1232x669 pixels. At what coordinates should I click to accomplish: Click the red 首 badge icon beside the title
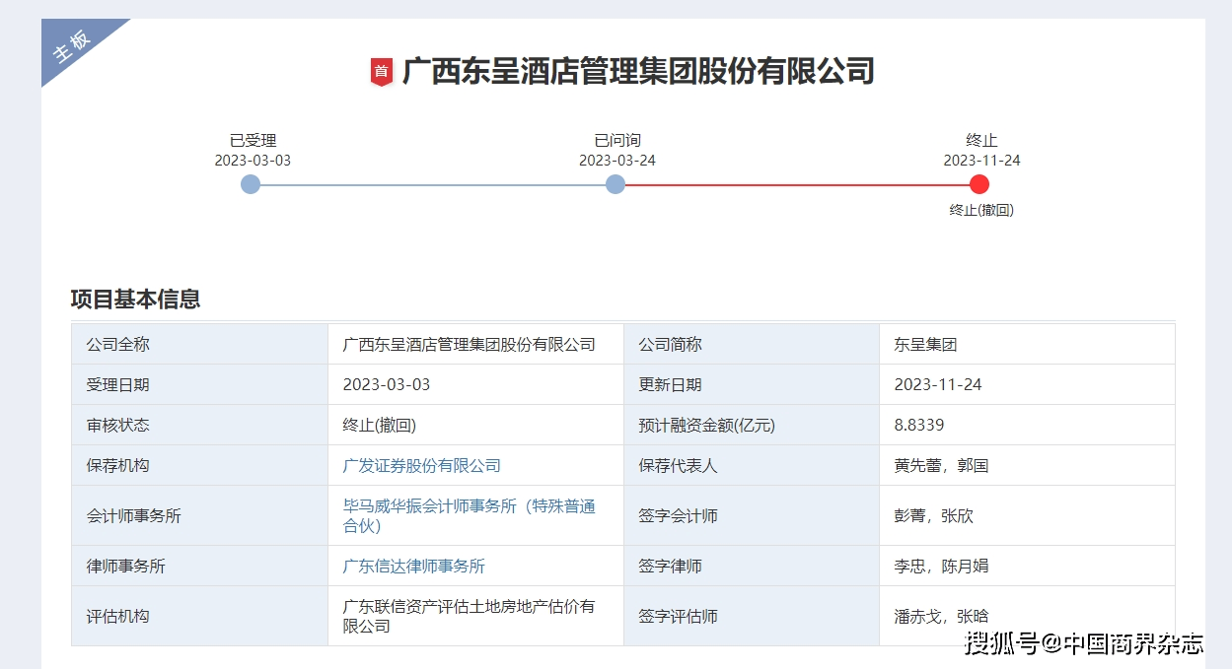coord(381,72)
